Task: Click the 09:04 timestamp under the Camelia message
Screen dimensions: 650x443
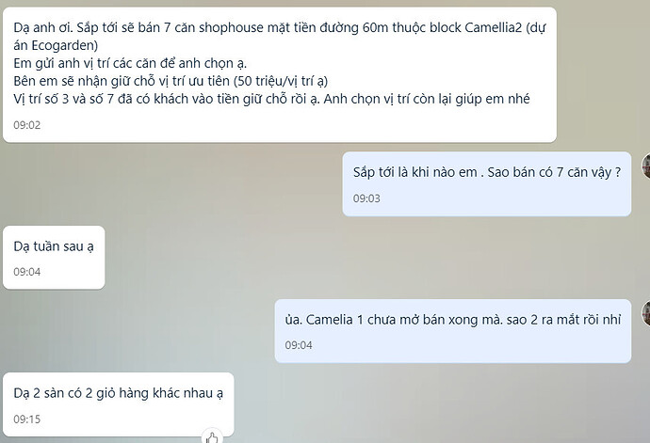Action: (299, 345)
